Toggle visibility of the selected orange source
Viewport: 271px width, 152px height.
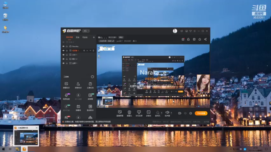(63, 50)
